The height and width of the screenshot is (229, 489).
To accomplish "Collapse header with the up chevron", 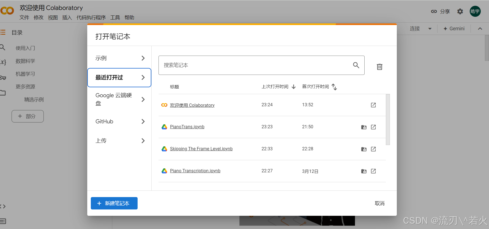I will tap(480, 29).
